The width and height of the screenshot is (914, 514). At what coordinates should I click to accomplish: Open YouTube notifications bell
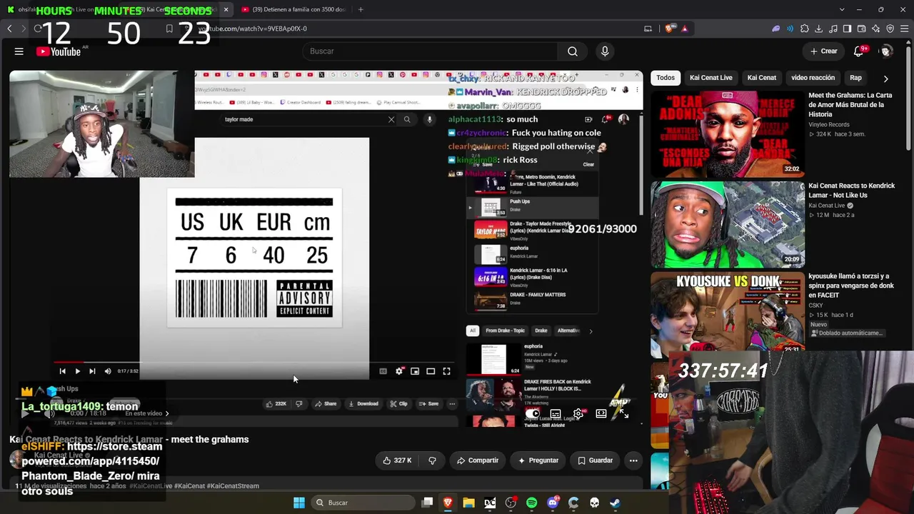coord(859,51)
